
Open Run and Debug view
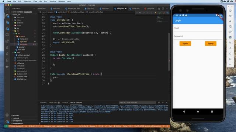7,29
